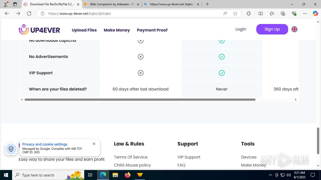
Task: Add this page to favorites star
Action: click(x=235, y=13)
